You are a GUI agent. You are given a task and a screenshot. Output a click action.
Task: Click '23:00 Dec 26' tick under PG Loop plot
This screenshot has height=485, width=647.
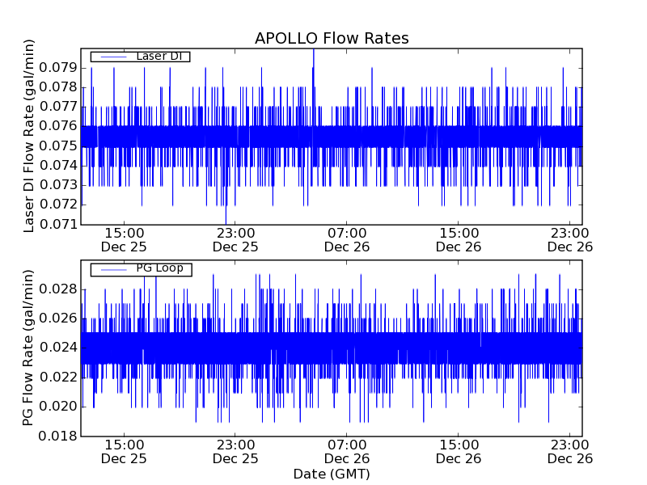coord(570,452)
